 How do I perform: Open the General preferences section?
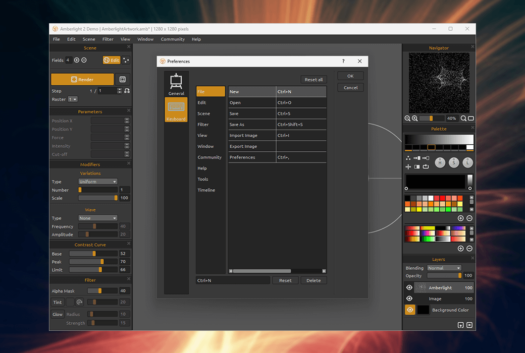[x=176, y=84]
